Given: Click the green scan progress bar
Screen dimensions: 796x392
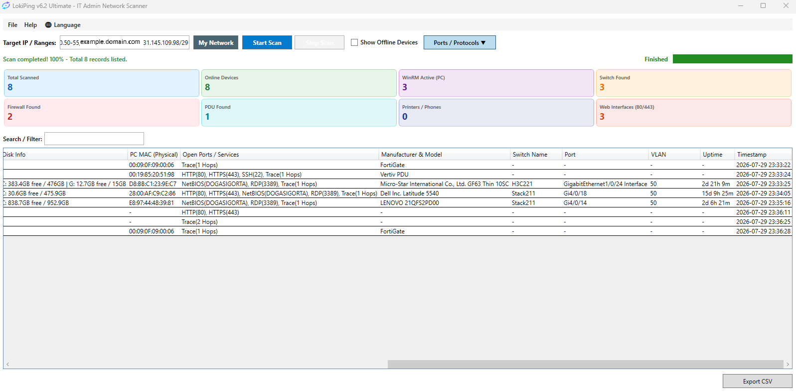Looking at the screenshot, I should (x=732, y=59).
